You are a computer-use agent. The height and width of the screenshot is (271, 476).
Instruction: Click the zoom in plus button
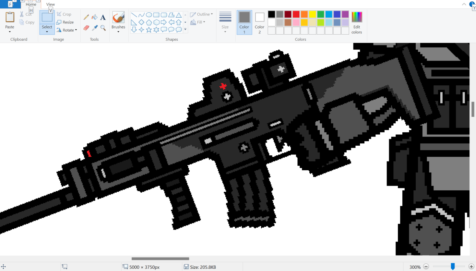(x=471, y=267)
